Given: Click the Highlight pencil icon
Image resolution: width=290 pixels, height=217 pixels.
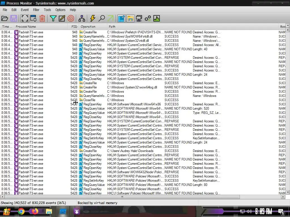Looking at the screenshot, I should point(62,18).
